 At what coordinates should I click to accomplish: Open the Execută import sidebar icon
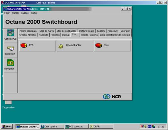pyautogui.click(x=10, y=49)
